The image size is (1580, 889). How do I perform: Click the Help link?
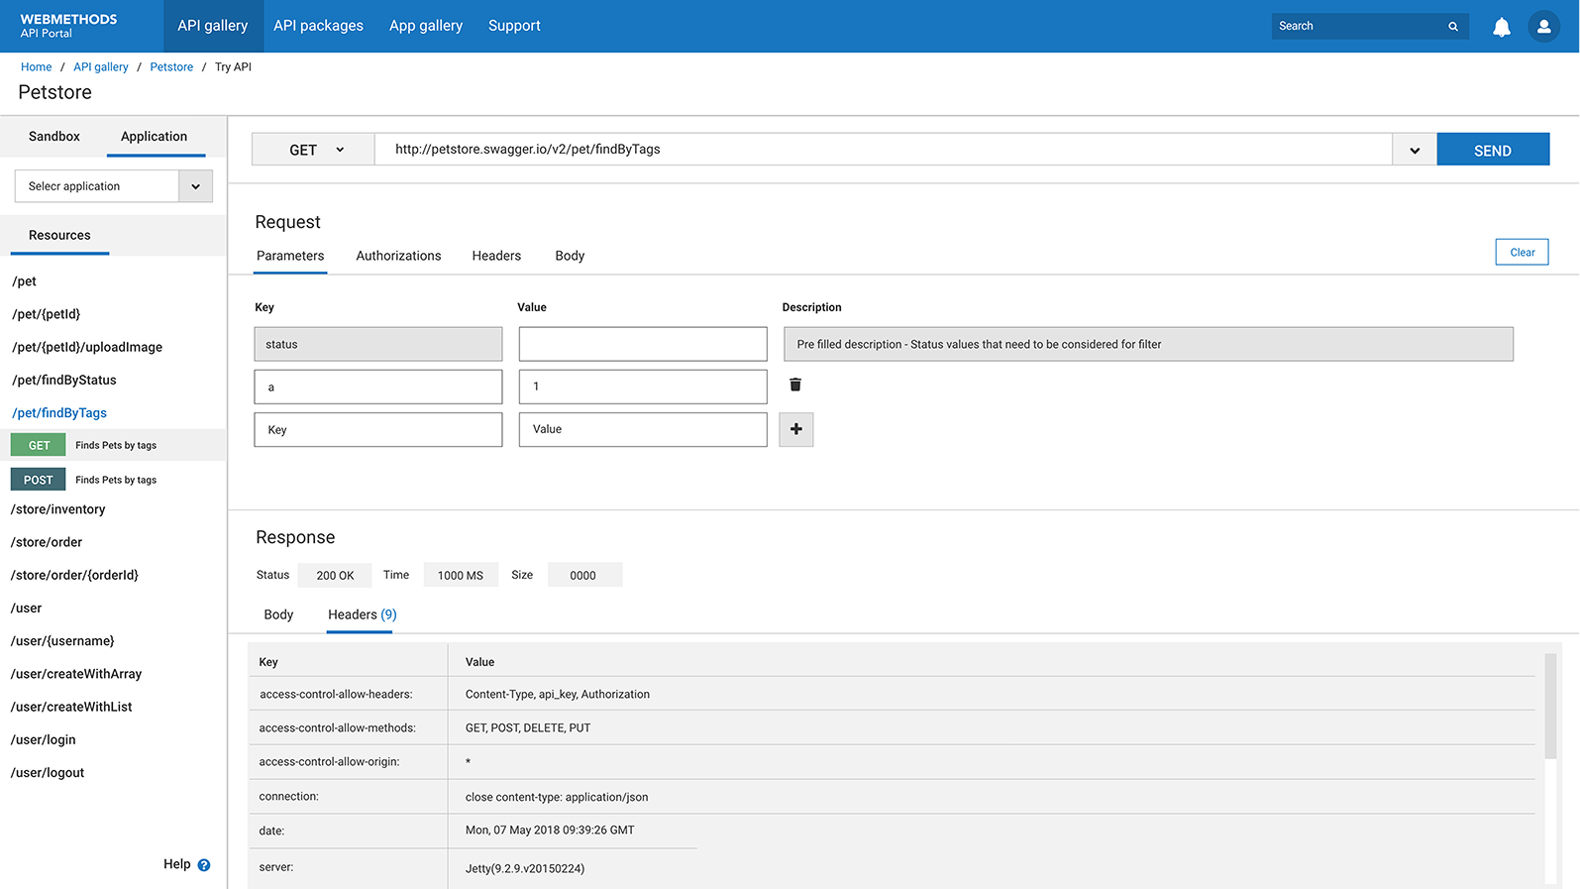click(177, 864)
